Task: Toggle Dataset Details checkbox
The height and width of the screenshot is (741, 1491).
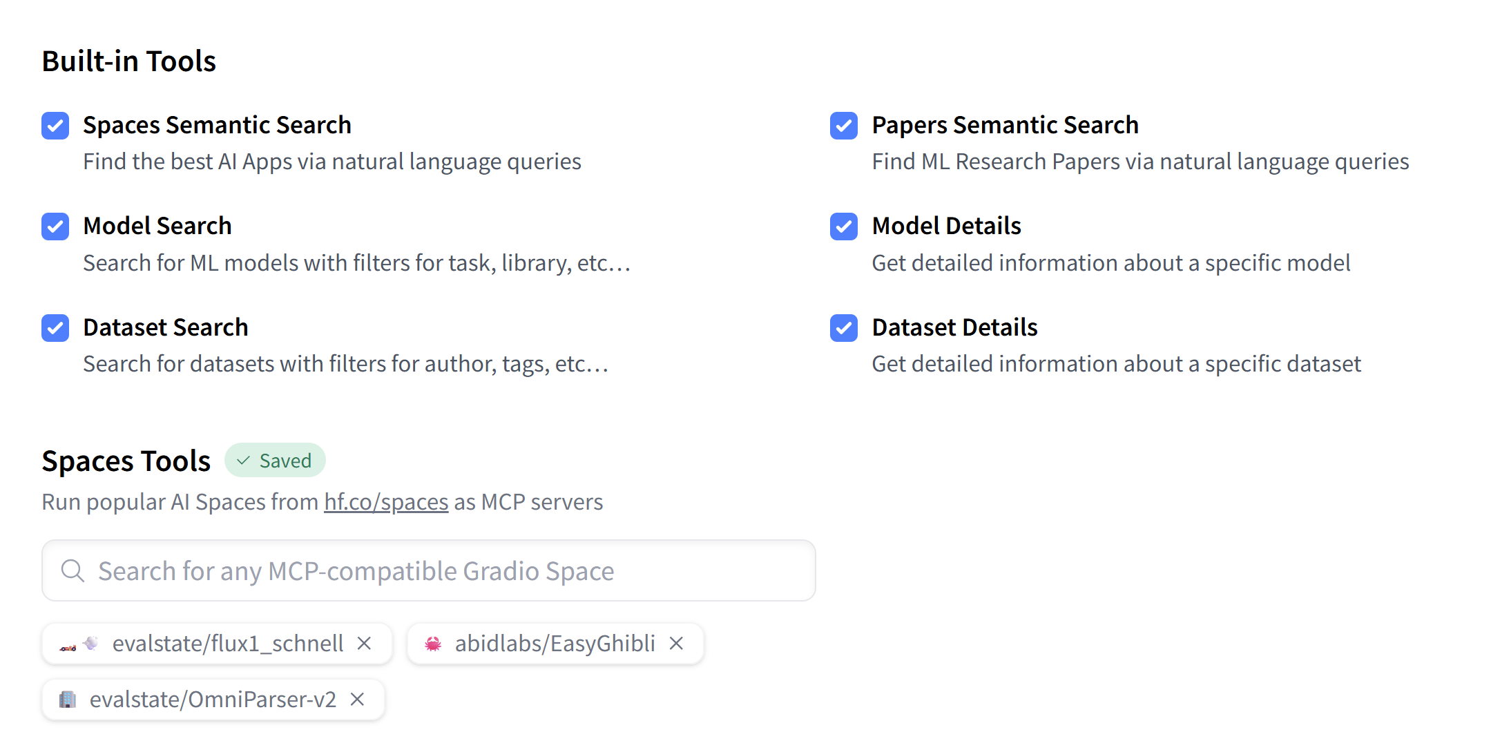Action: coord(843,328)
